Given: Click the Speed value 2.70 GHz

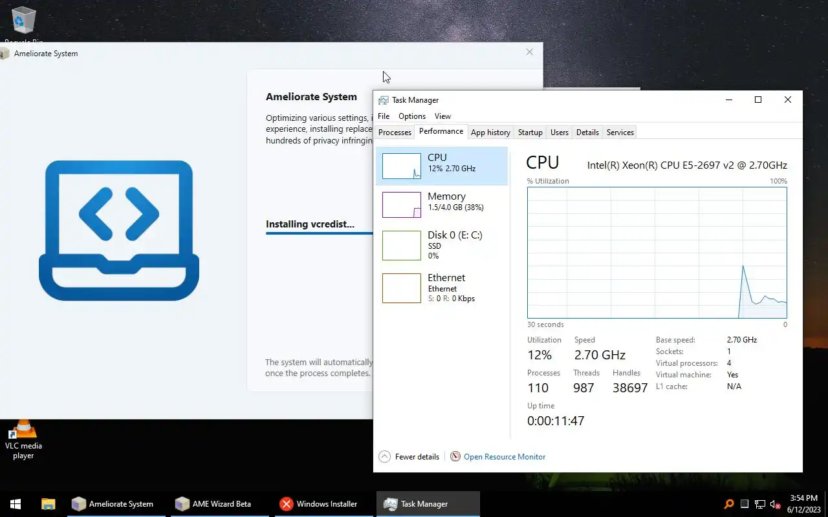Looking at the screenshot, I should pos(600,355).
